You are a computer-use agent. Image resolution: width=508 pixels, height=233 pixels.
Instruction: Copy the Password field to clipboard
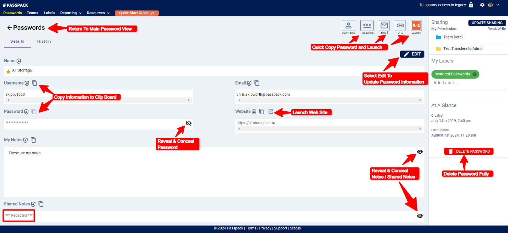click(34, 112)
